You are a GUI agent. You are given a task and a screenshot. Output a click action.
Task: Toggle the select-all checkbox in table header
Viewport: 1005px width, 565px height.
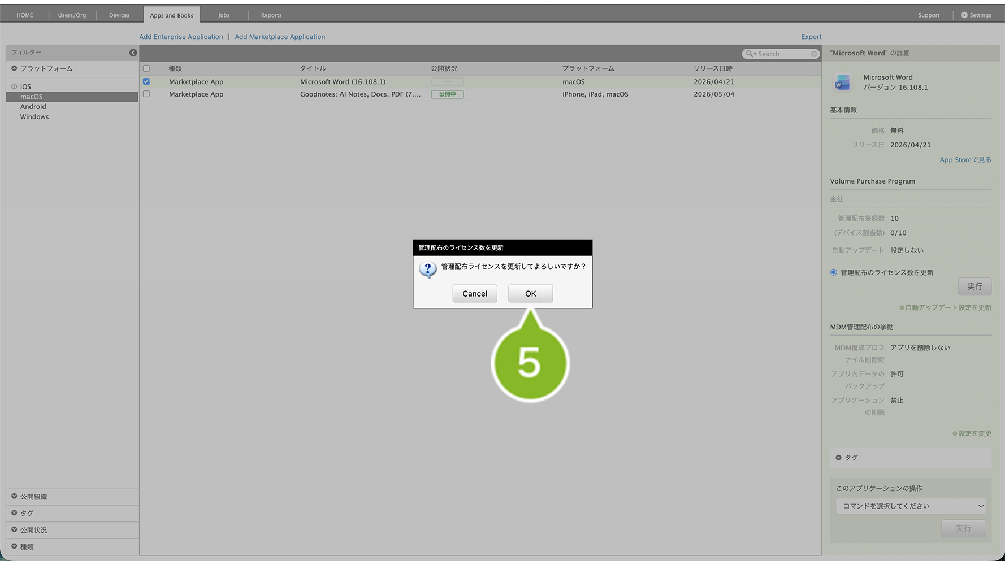point(146,68)
